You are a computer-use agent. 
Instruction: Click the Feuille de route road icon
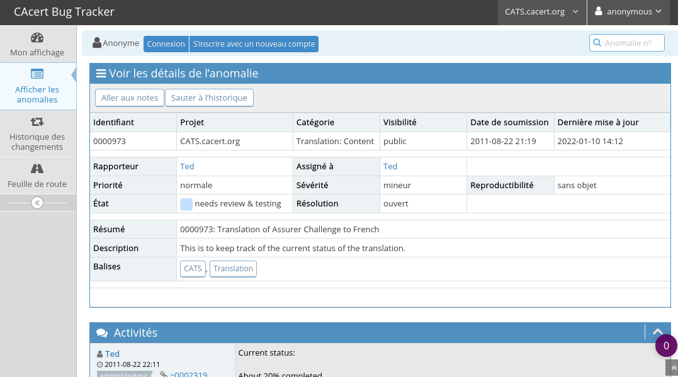(x=37, y=169)
